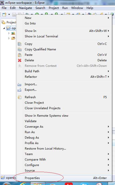Click the red Delete X icon
The width and height of the screenshot is (115, 185).
coord(19,60)
